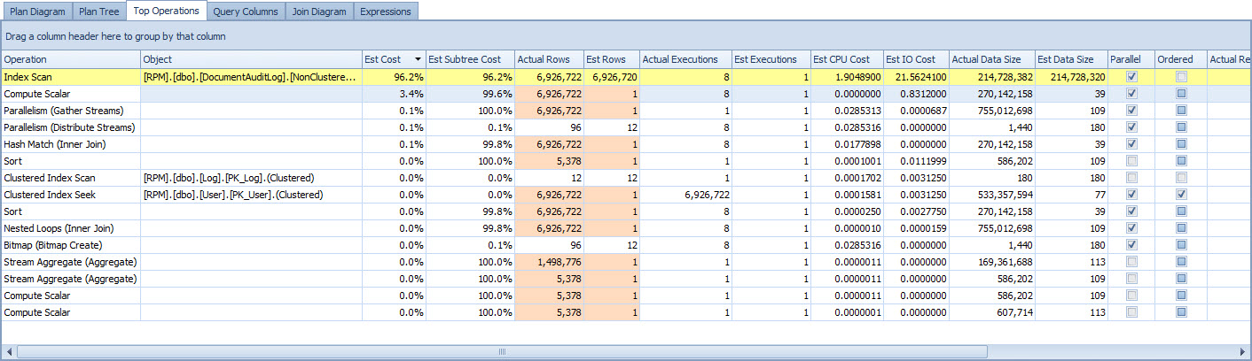Switch to the Expressions tab
Viewport: 1252px width, 361px height.
click(x=386, y=12)
